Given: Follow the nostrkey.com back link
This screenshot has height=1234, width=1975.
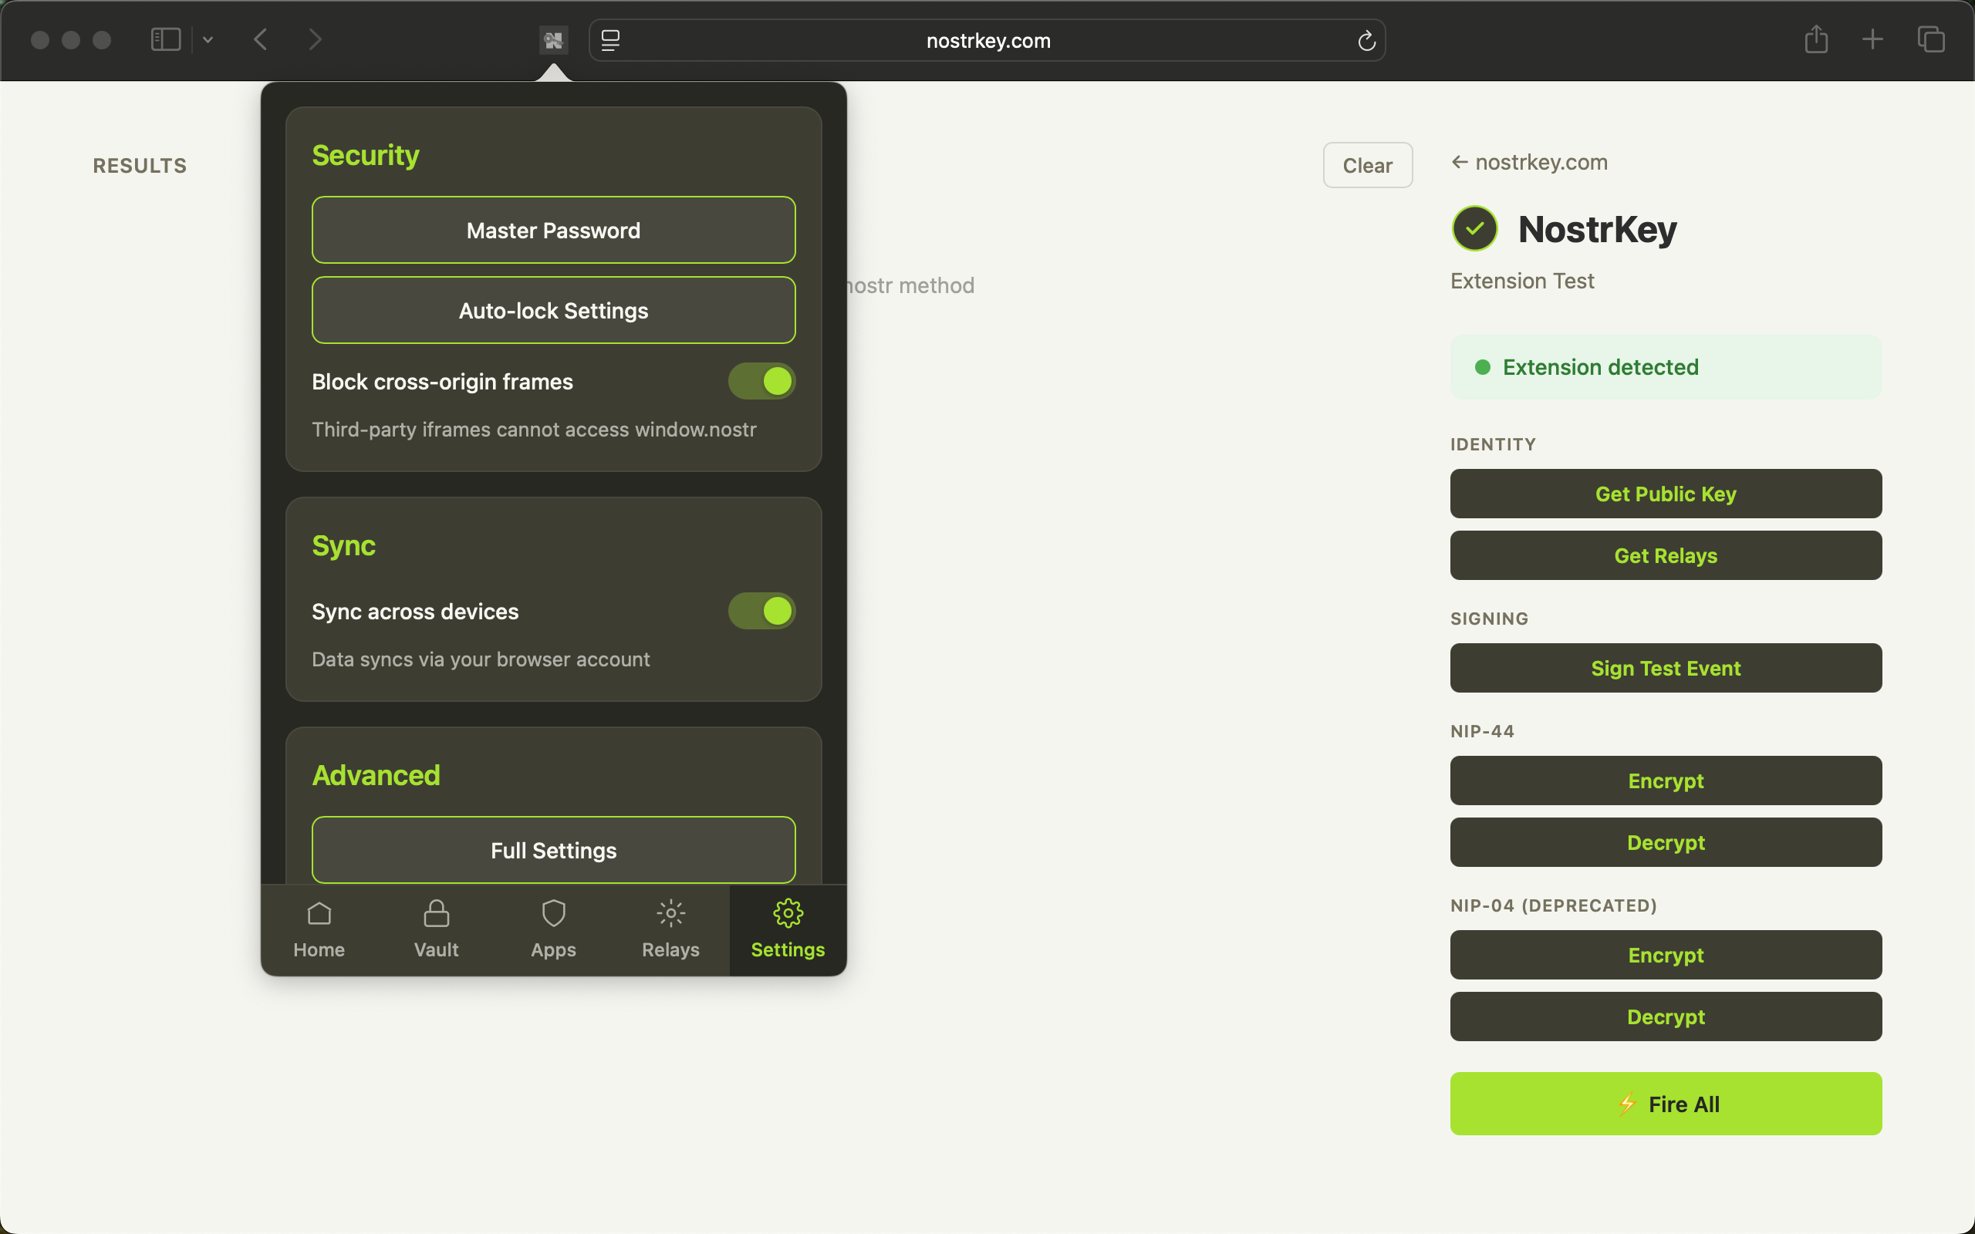Looking at the screenshot, I should click(x=1529, y=163).
